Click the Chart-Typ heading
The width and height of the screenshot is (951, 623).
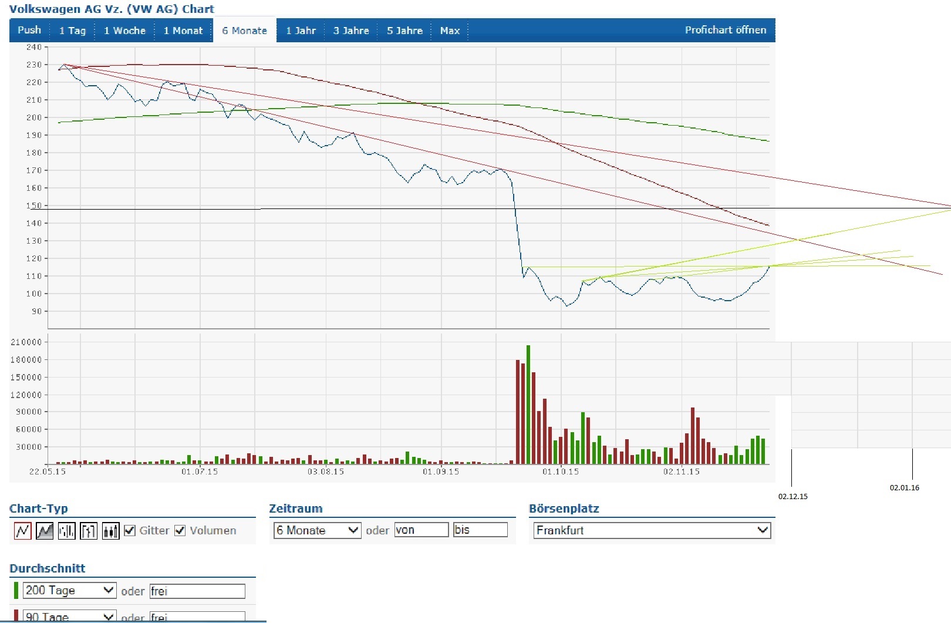(x=39, y=508)
